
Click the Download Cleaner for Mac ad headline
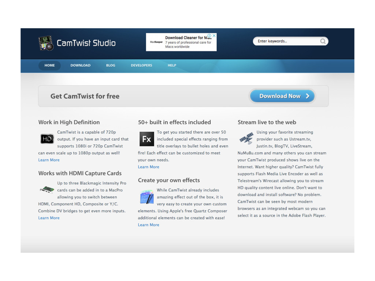189,38
